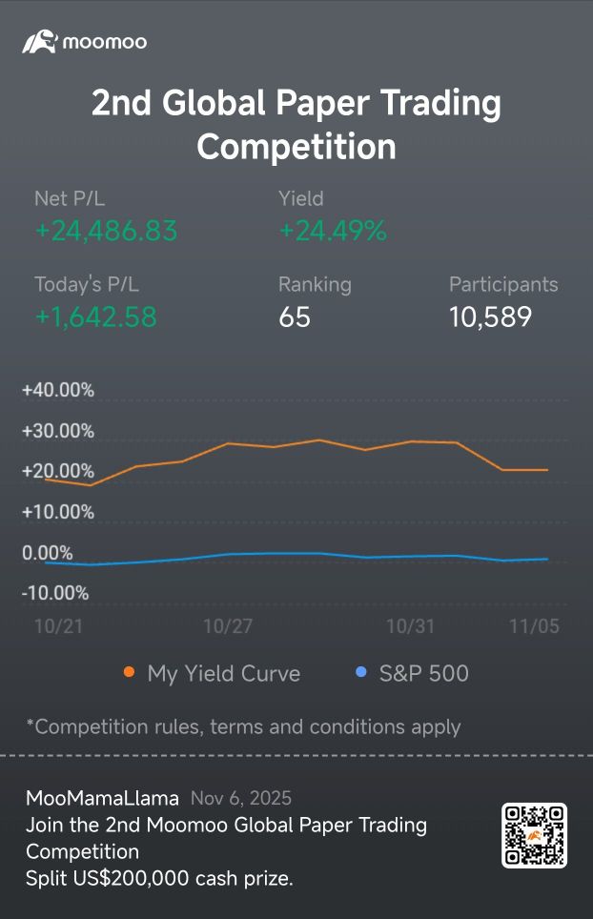Tap the QR code image
Image resolution: width=593 pixels, height=919 pixels.
click(534, 835)
